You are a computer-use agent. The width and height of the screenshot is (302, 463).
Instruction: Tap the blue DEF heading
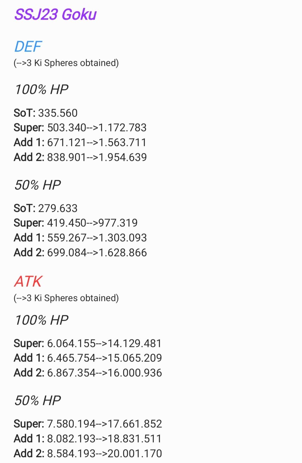click(28, 47)
